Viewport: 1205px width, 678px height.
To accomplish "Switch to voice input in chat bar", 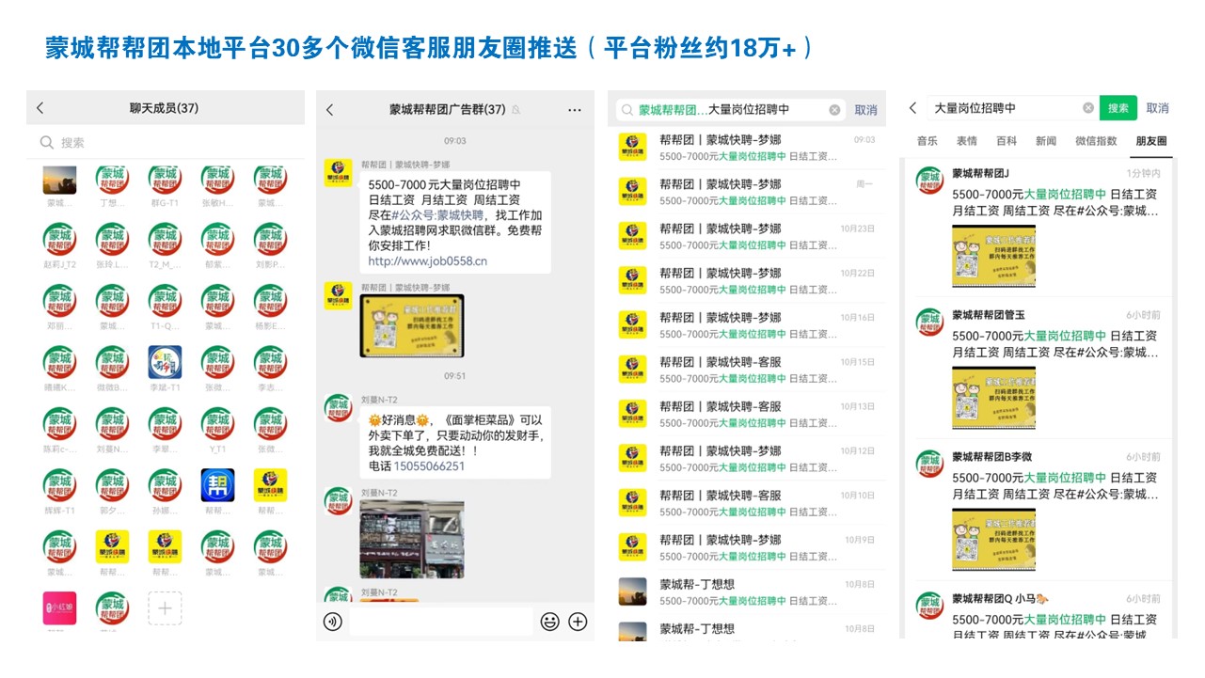I will [x=332, y=622].
